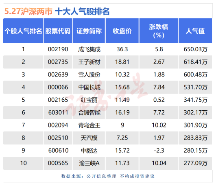Click the 中毅达 change value -2.3

pyautogui.click(x=159, y=151)
